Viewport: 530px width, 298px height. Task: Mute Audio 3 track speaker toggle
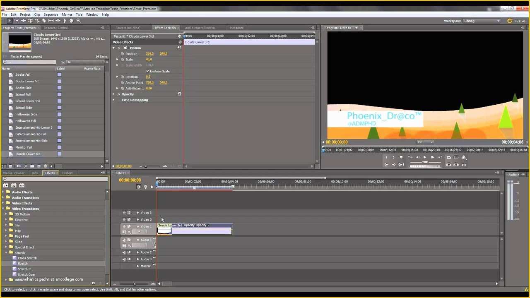click(124, 259)
